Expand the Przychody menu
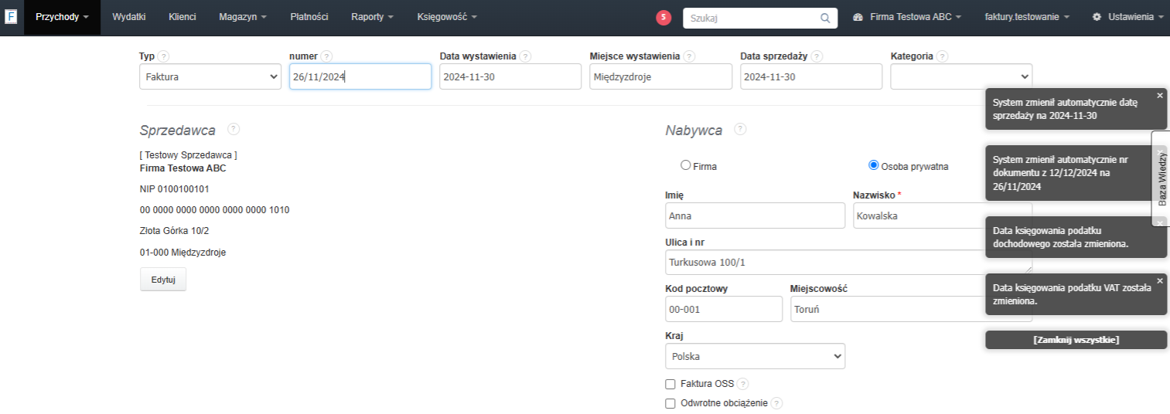Screen dimensions: 1170x414 point(62,16)
